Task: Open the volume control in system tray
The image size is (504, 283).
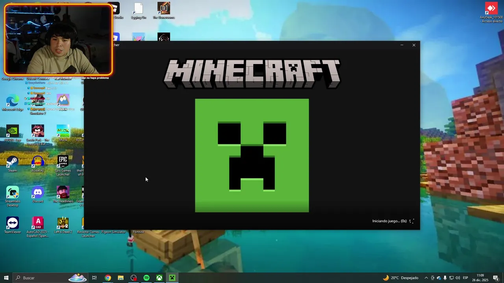Action: pos(458,278)
